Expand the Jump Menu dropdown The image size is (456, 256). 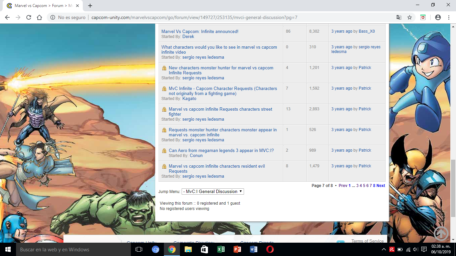coord(213,192)
